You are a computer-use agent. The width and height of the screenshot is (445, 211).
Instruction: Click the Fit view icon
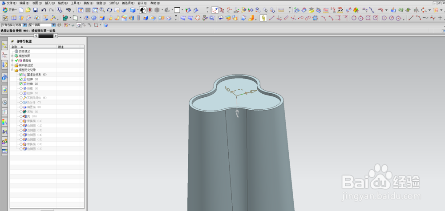click(81, 10)
